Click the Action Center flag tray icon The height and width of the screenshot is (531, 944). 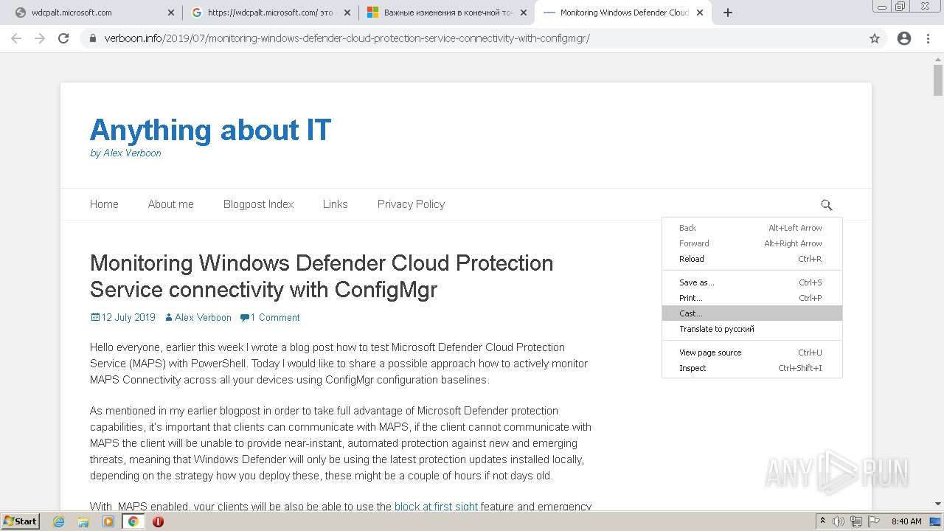[x=874, y=521]
